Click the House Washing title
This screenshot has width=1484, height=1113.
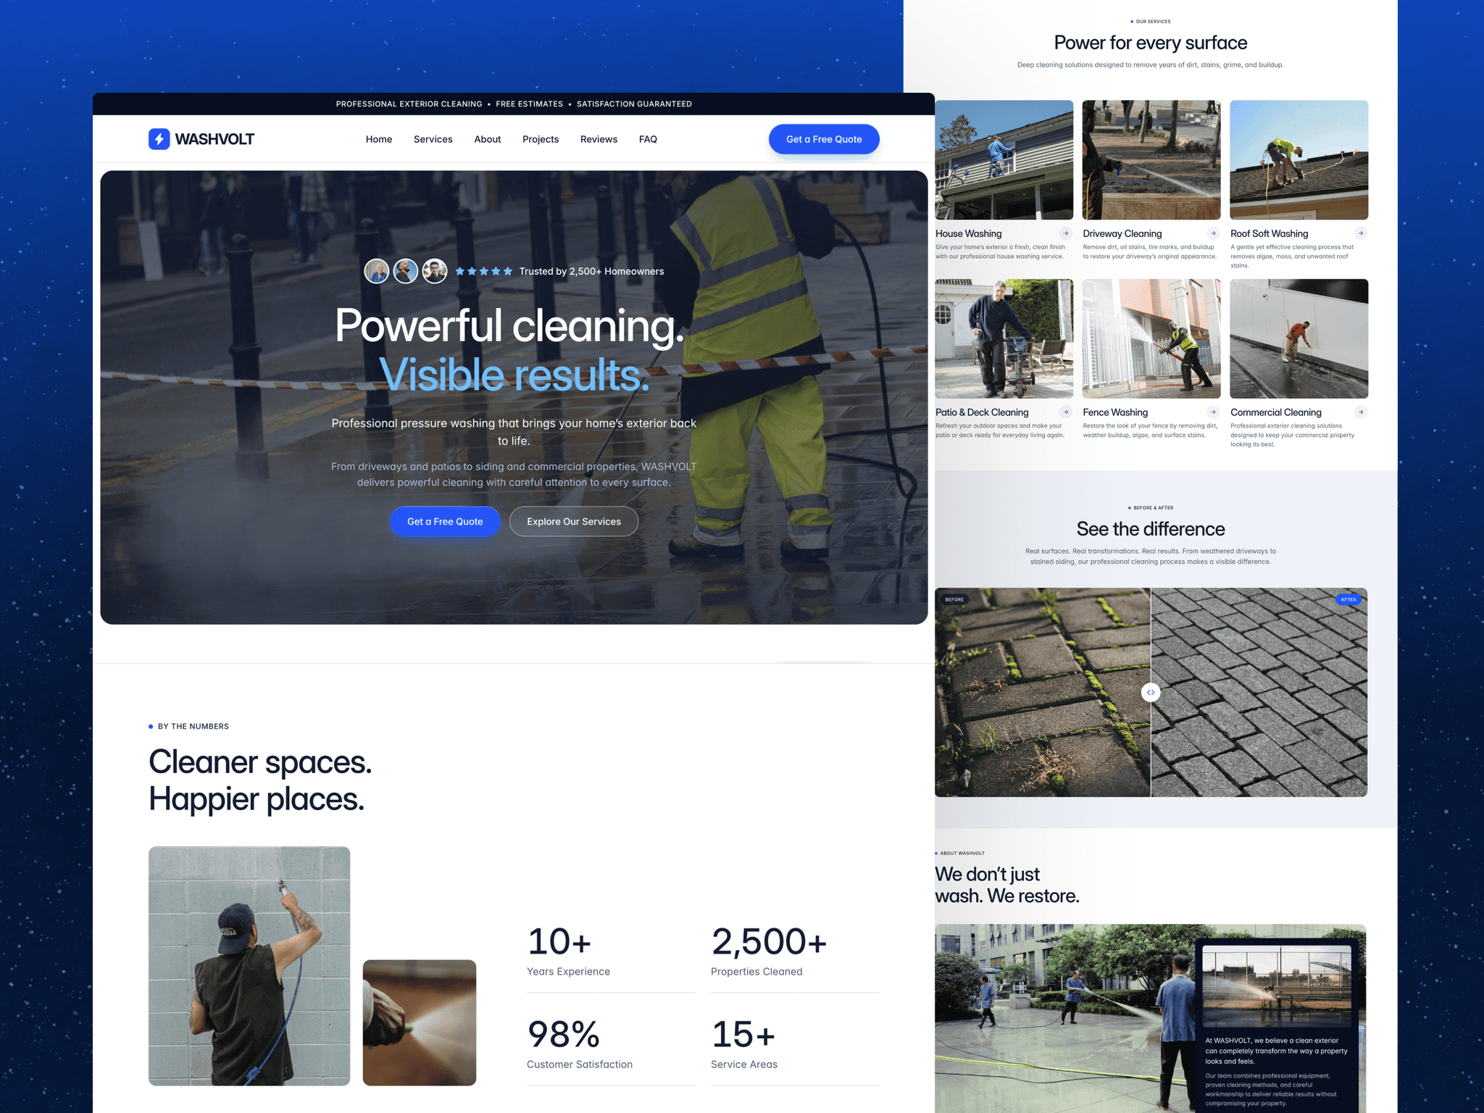[x=969, y=233]
